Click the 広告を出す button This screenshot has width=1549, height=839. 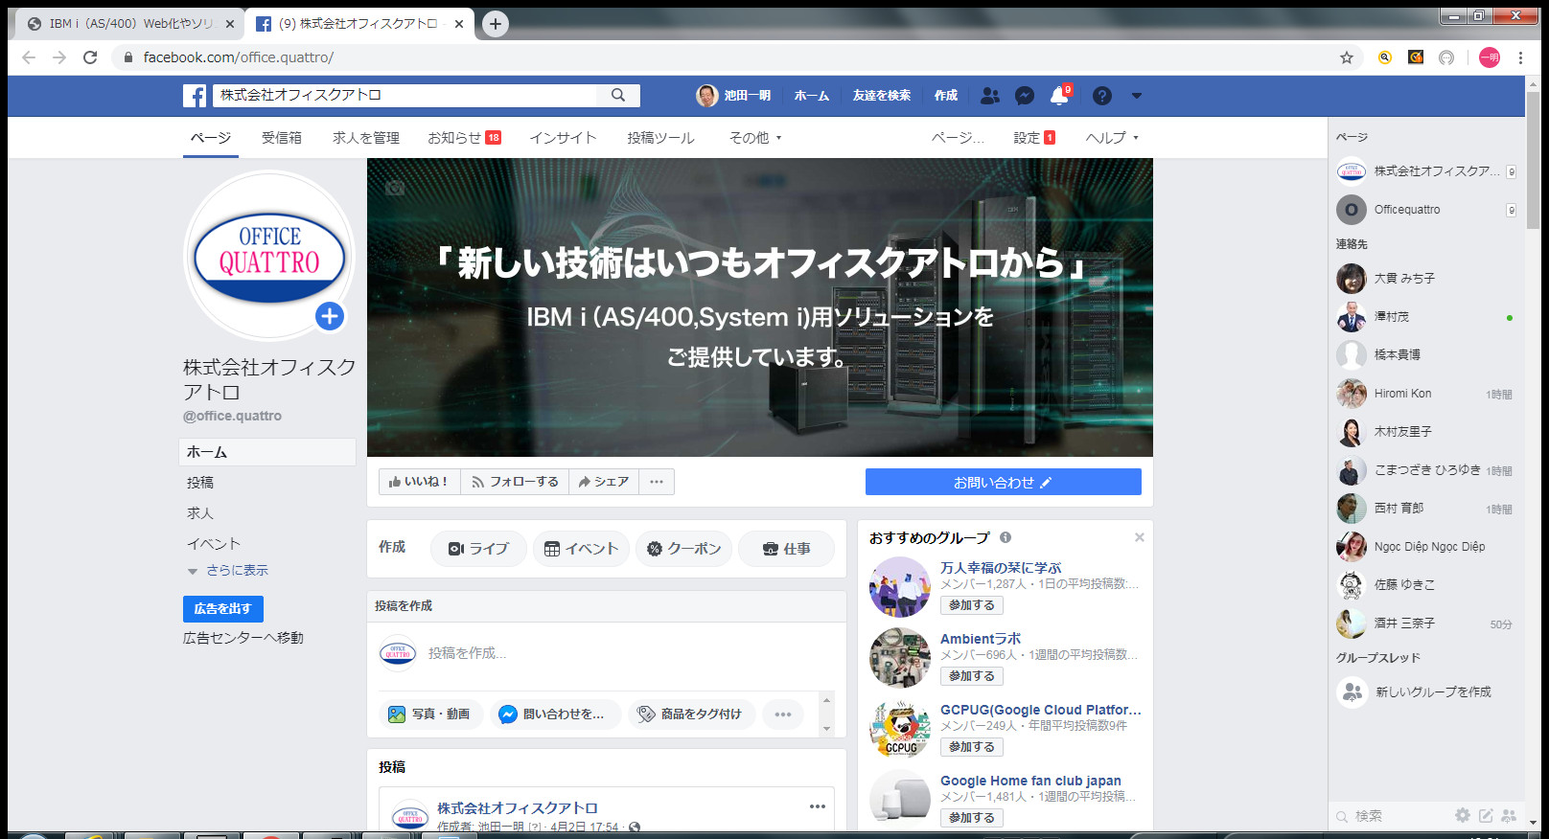pyautogui.click(x=222, y=609)
